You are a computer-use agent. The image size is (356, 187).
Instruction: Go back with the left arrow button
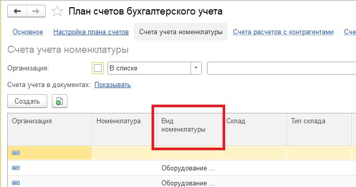pos(17,11)
